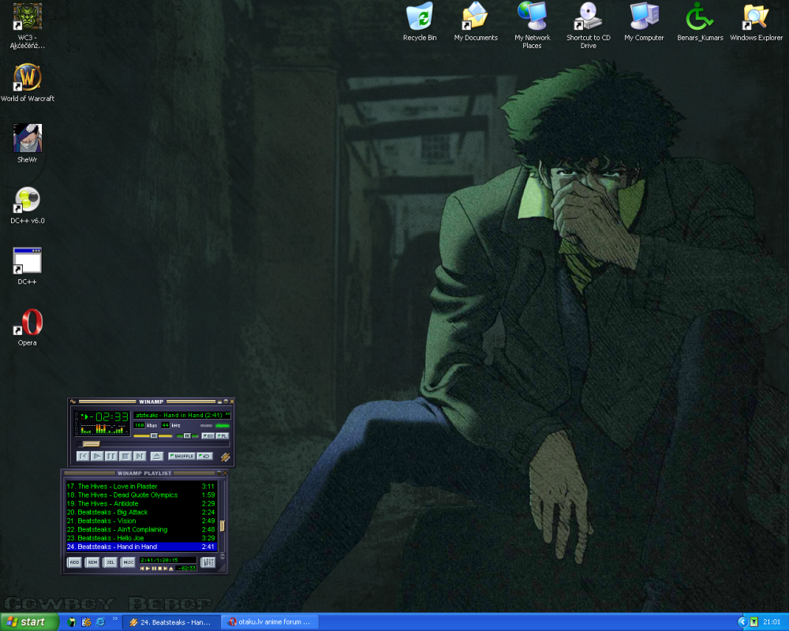Launch World of Warcraft shortcut

(27, 83)
